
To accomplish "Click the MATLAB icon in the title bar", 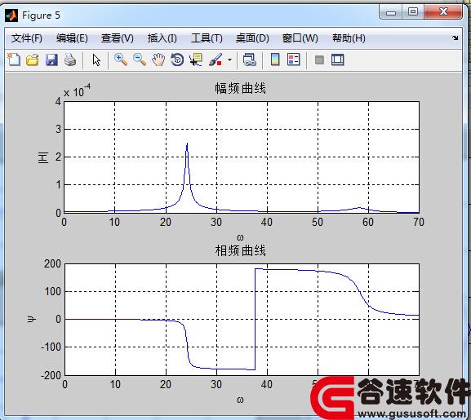I will [x=11, y=15].
